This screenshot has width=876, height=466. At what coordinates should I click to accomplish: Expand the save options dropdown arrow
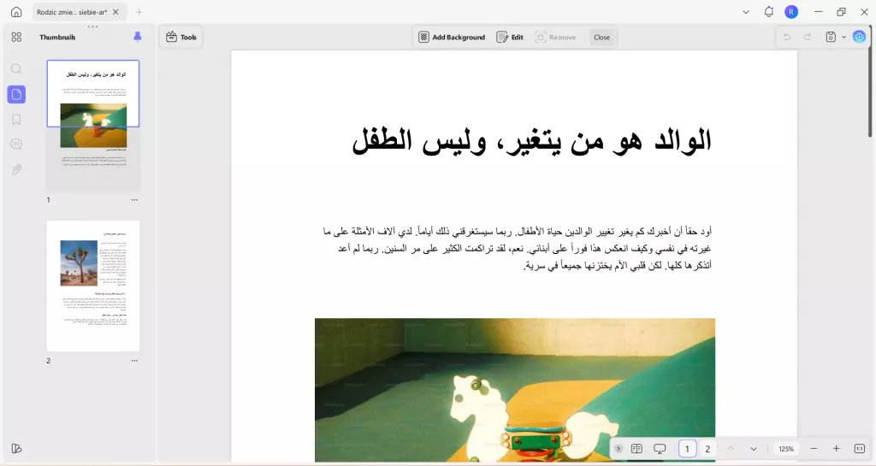(x=843, y=37)
